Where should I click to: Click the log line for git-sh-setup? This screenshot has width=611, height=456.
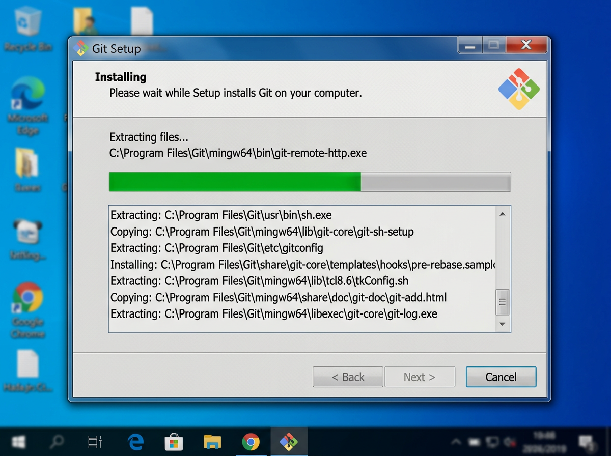click(x=262, y=232)
